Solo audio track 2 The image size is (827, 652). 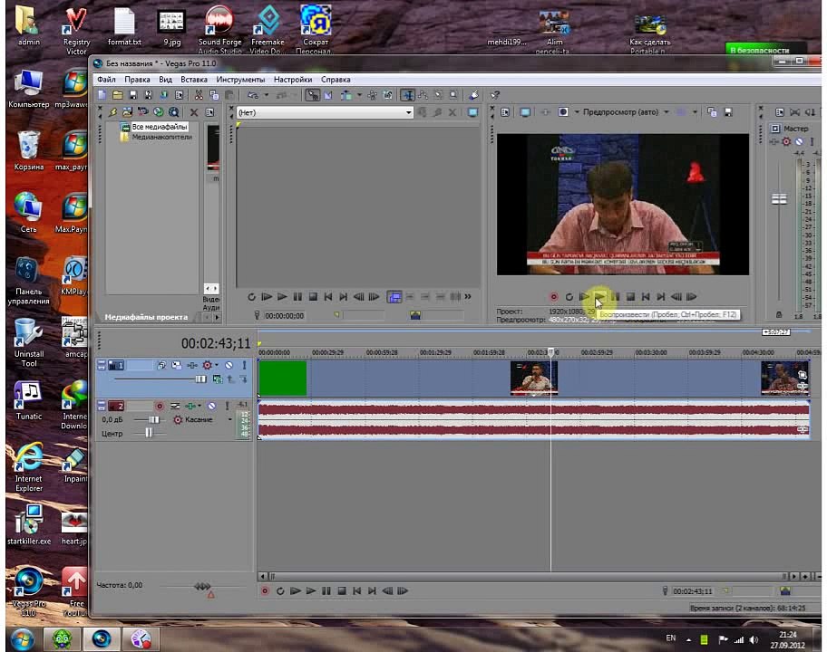[228, 406]
